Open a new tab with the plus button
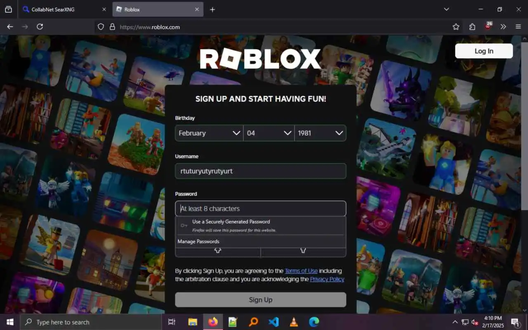The image size is (528, 330). pyautogui.click(x=212, y=9)
